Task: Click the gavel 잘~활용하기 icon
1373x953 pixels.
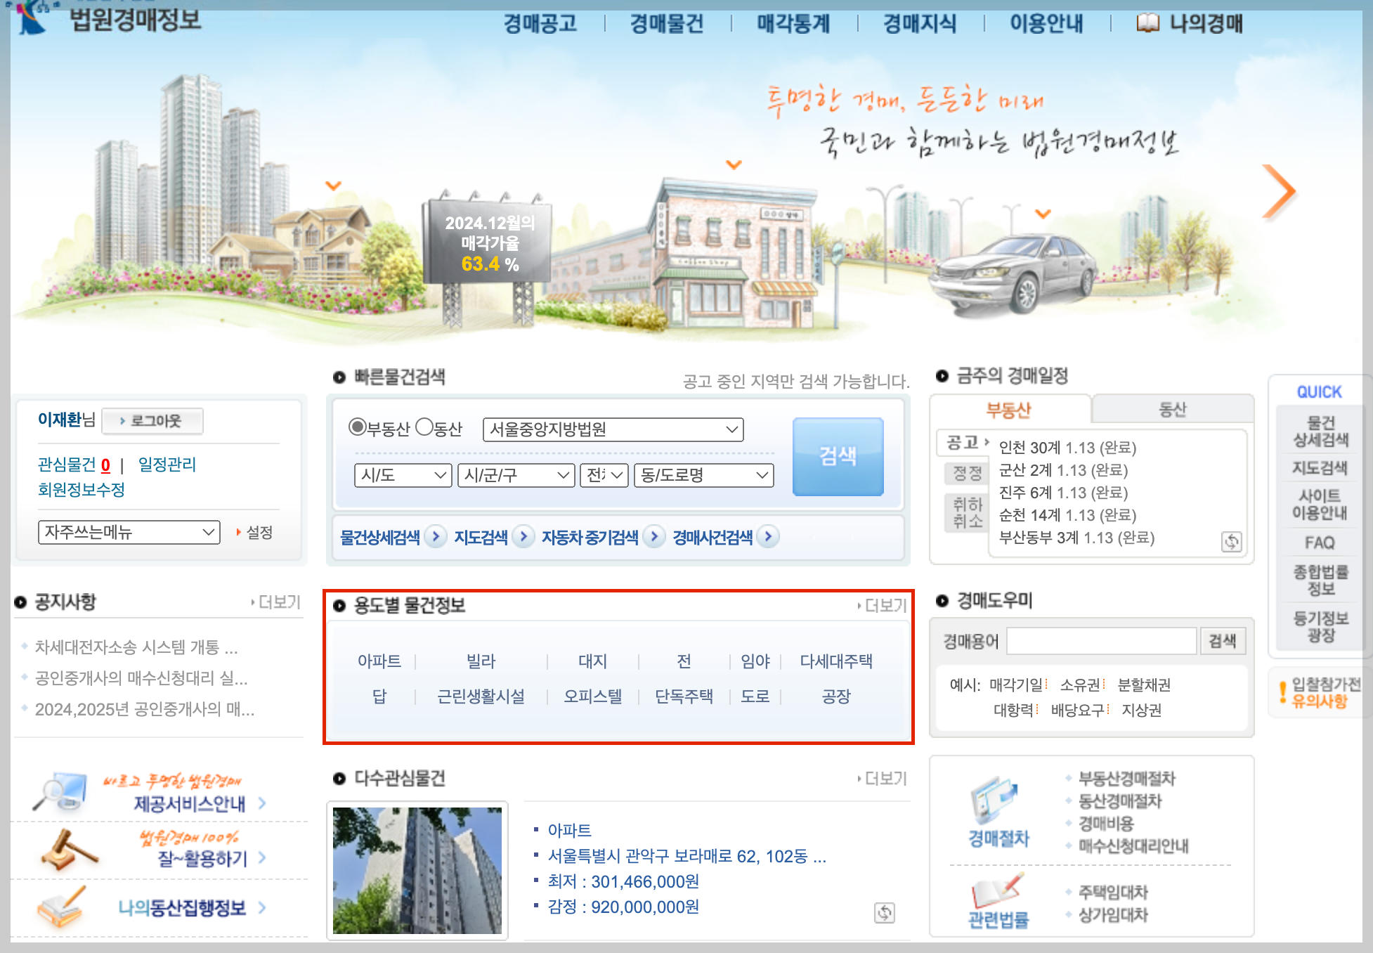Action: pos(67,848)
